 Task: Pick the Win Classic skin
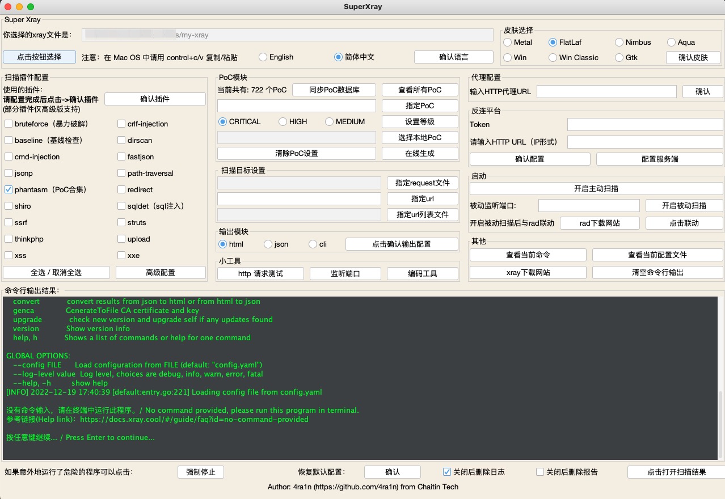(x=553, y=57)
